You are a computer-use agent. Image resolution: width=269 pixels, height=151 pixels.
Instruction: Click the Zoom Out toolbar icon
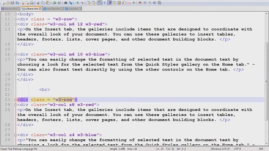[x=82, y=3]
